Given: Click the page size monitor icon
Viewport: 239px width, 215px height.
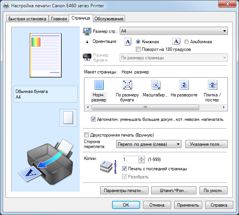Looking at the screenshot, I should point(87,31).
